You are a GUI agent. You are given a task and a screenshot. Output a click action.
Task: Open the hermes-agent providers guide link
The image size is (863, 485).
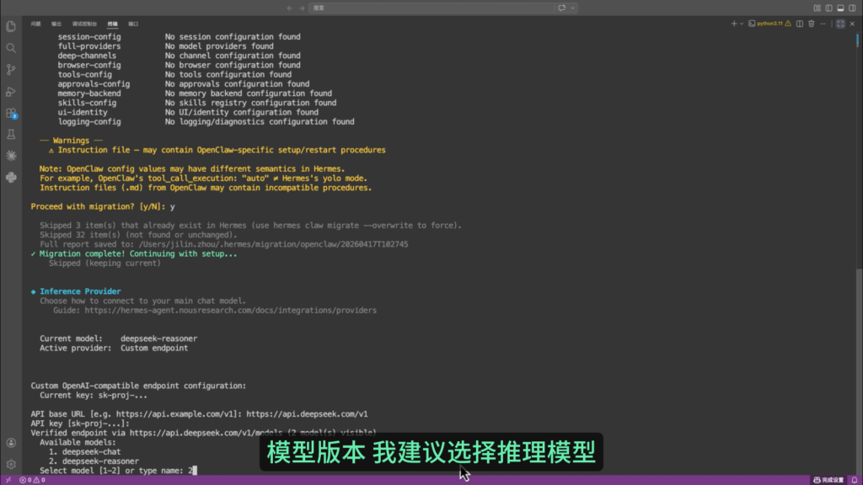pyautogui.click(x=231, y=310)
